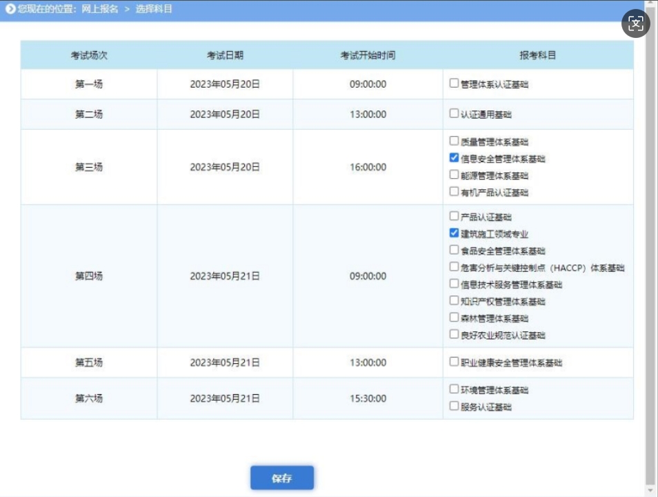This screenshot has width=658, height=497.
Task: Click the 第六场 cell
Action: click(89, 398)
